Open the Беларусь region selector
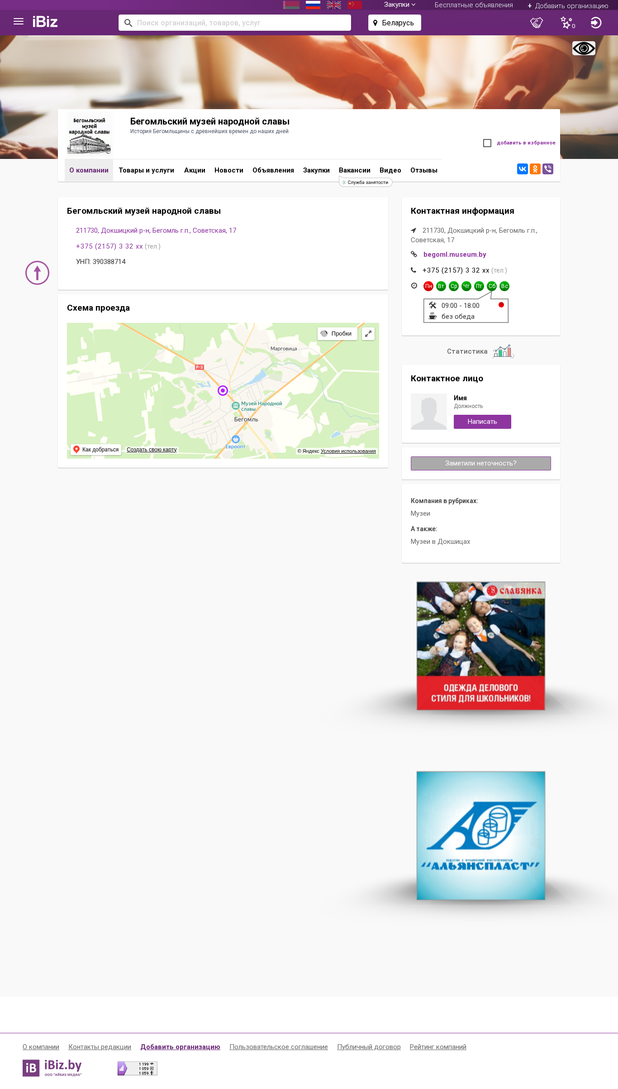The width and height of the screenshot is (618, 1089). tap(395, 23)
